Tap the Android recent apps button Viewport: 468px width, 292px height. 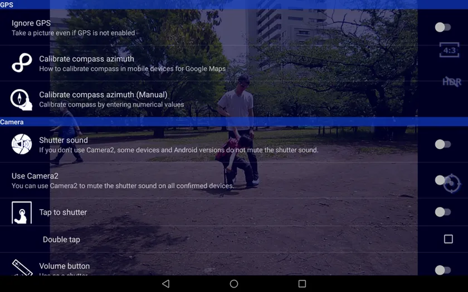[x=302, y=284]
